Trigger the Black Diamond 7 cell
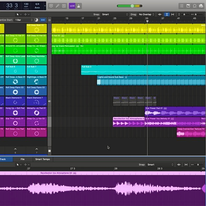 tap(37, 101)
